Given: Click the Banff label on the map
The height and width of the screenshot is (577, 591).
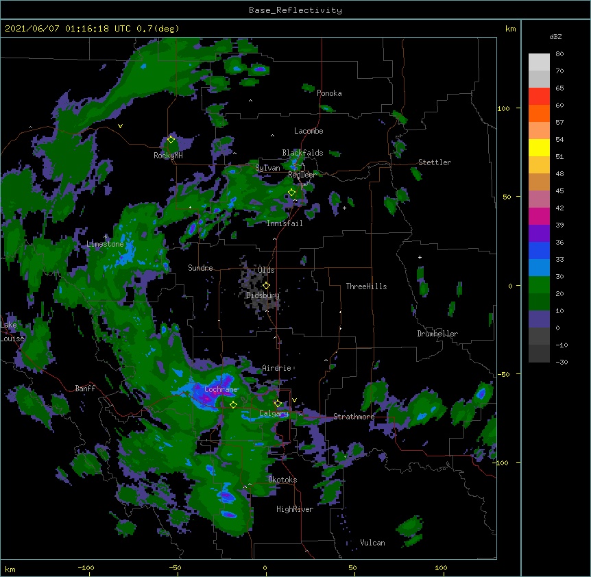Looking at the screenshot, I should [x=85, y=389].
